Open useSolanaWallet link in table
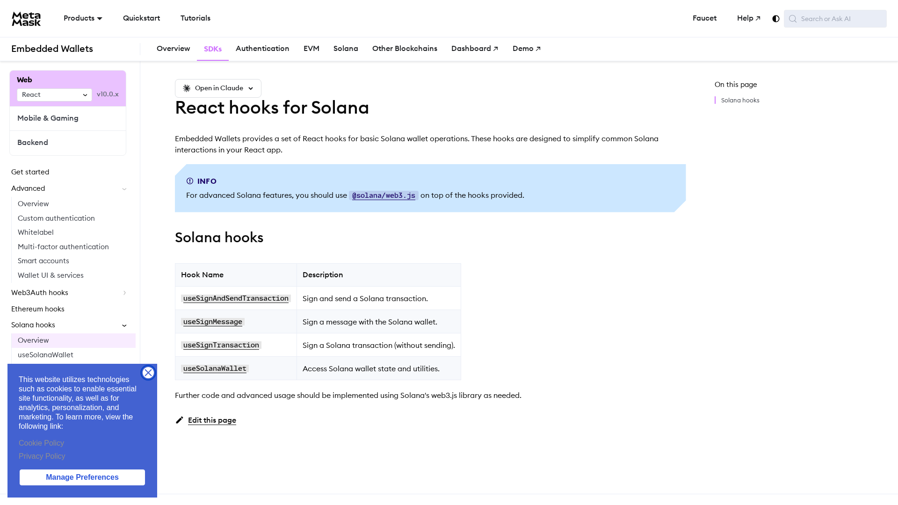This screenshot has width=898, height=505. coord(215,368)
